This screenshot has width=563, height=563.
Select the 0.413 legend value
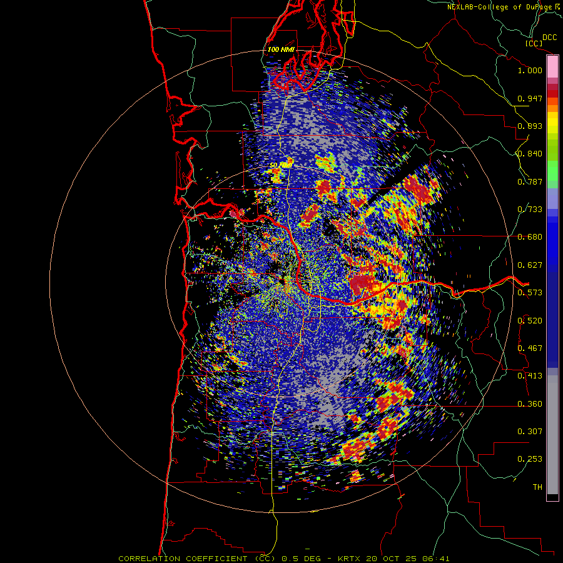530,376
